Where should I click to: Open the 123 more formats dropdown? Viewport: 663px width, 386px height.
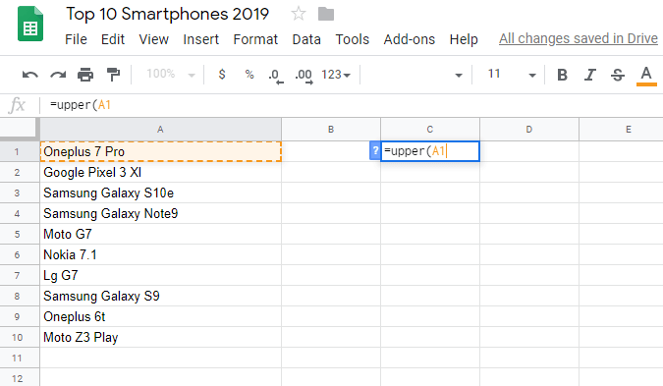(336, 75)
